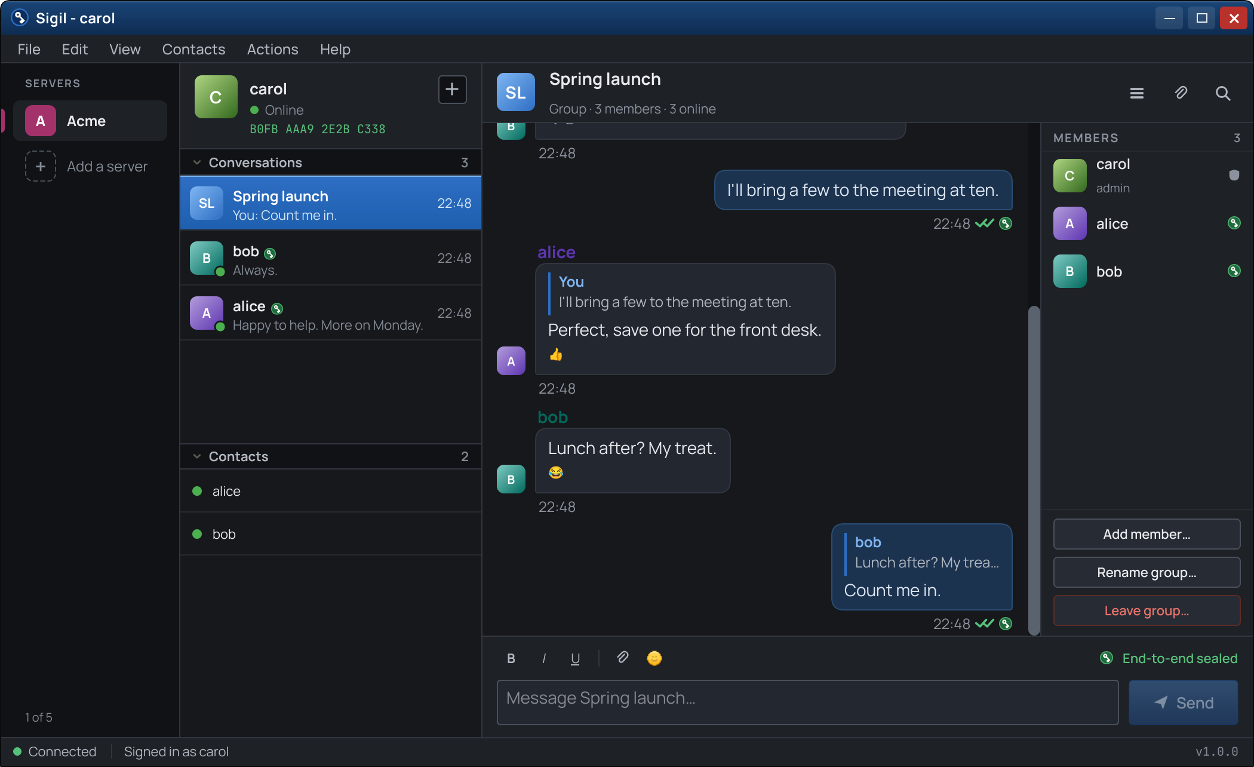The height and width of the screenshot is (767, 1254).
Task: Open the Actions menu
Action: 272,49
